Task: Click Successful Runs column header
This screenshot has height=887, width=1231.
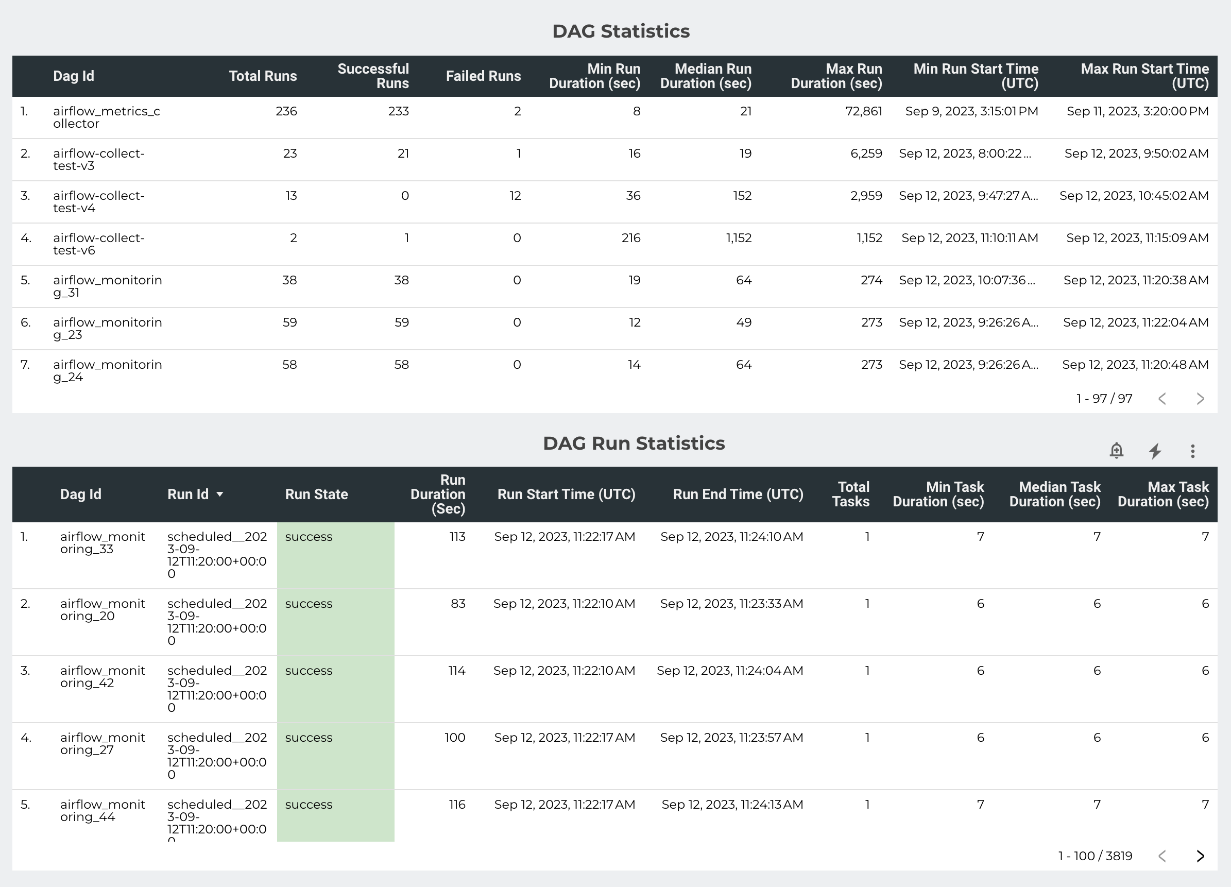Action: [373, 76]
